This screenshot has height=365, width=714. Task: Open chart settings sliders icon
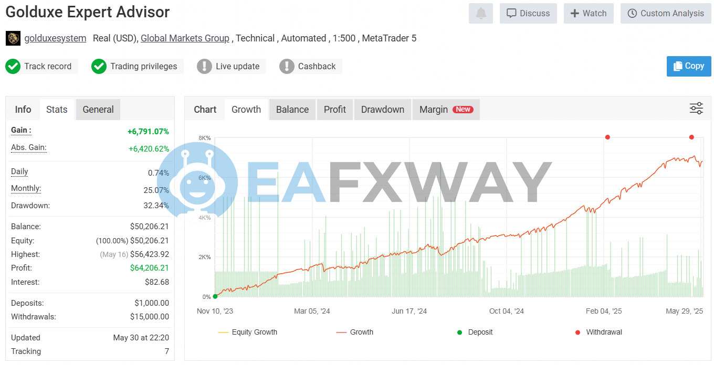(x=696, y=109)
